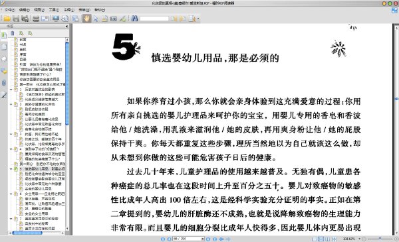Click bookmark list scroll-up arrow
399x242 pixels.
[67, 40]
